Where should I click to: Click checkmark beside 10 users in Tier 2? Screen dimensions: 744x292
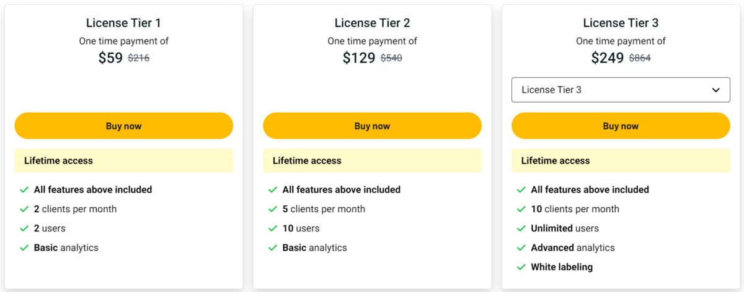(x=272, y=228)
